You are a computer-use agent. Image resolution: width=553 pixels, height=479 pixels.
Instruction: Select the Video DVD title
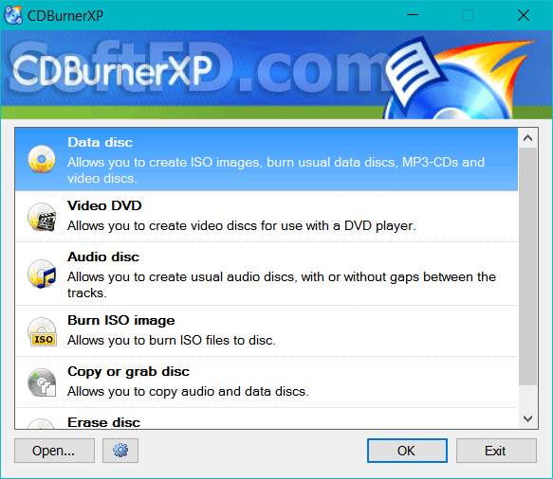click(x=104, y=205)
